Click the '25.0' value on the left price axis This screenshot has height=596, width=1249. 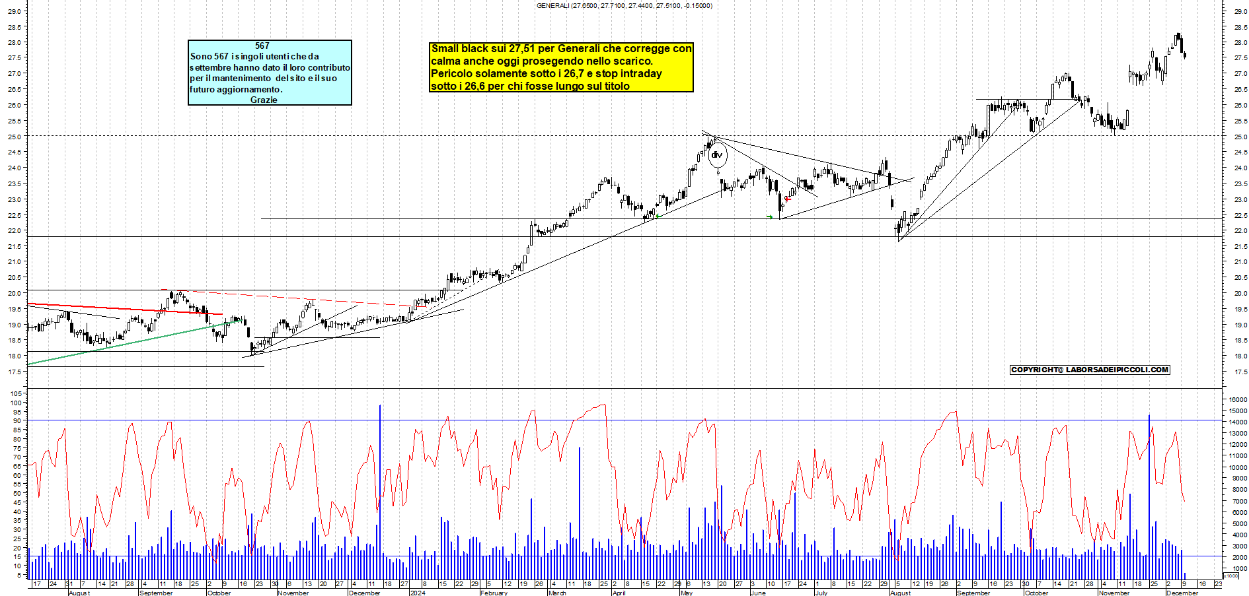13,137
